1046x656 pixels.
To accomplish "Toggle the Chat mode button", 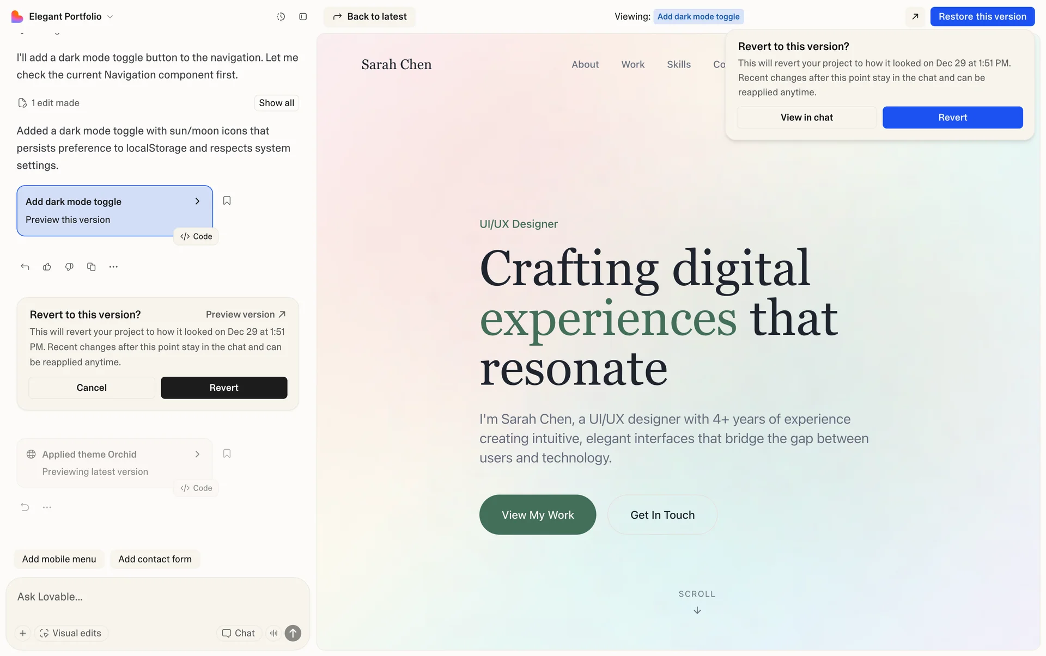I will click(x=239, y=633).
